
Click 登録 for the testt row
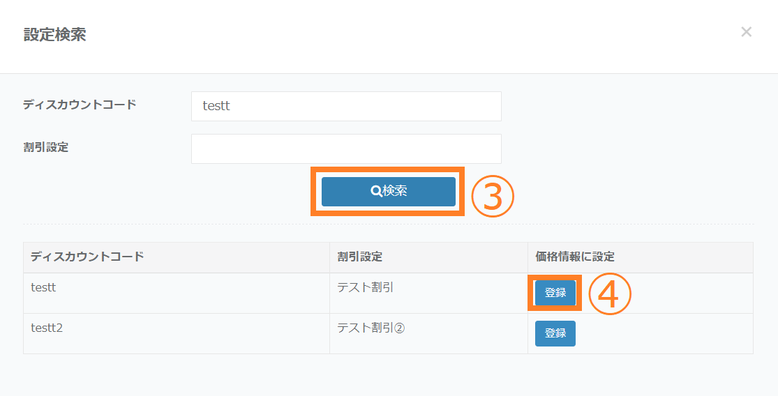click(555, 293)
